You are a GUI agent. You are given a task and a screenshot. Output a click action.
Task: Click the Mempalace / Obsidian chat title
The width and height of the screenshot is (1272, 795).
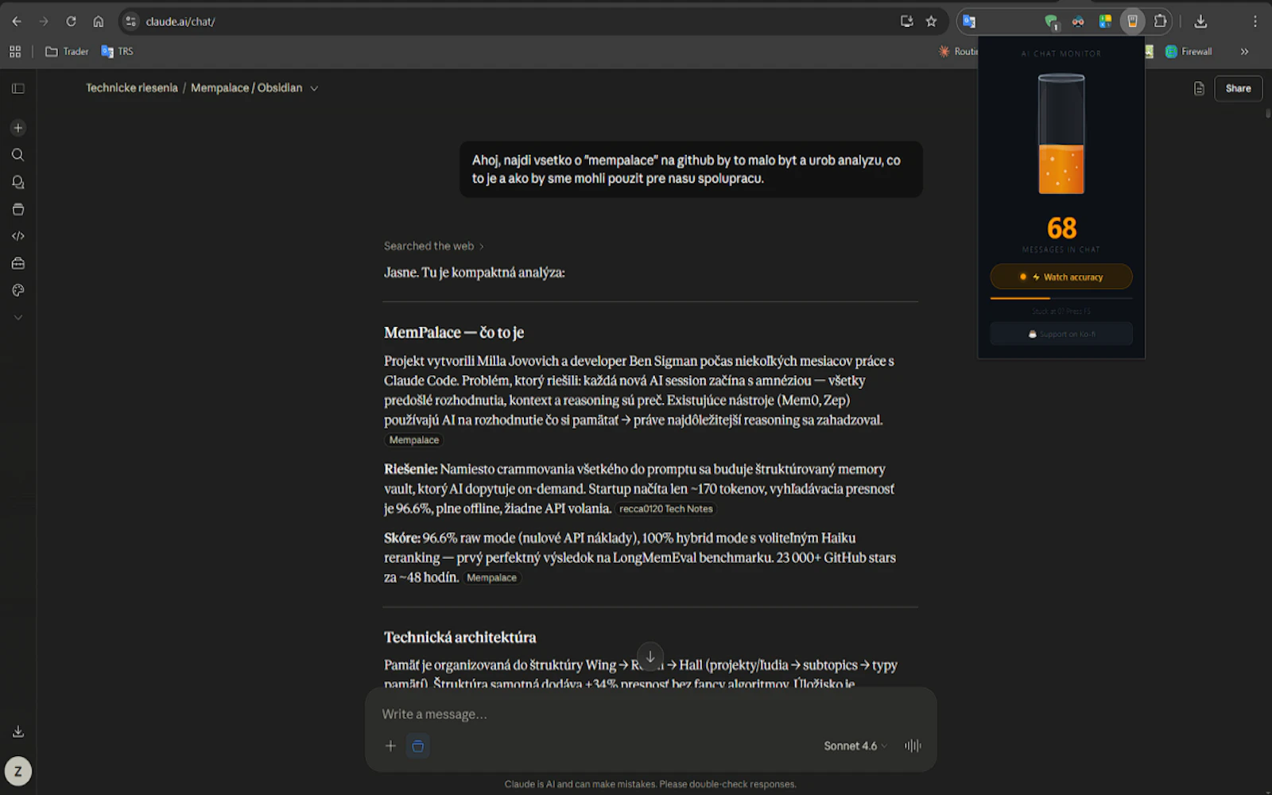246,87
